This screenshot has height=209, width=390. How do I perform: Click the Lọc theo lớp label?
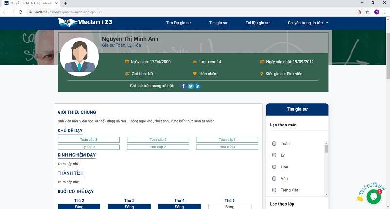click(282, 204)
